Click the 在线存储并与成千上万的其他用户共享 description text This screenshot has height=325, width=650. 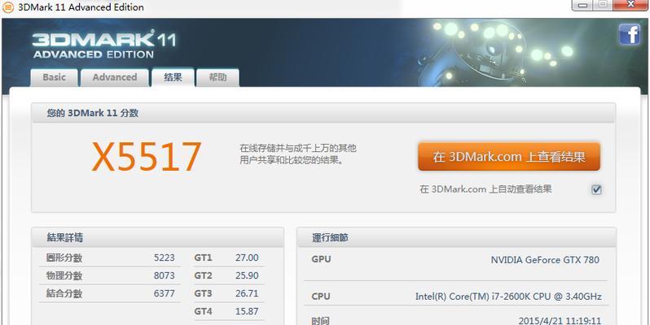297,154
